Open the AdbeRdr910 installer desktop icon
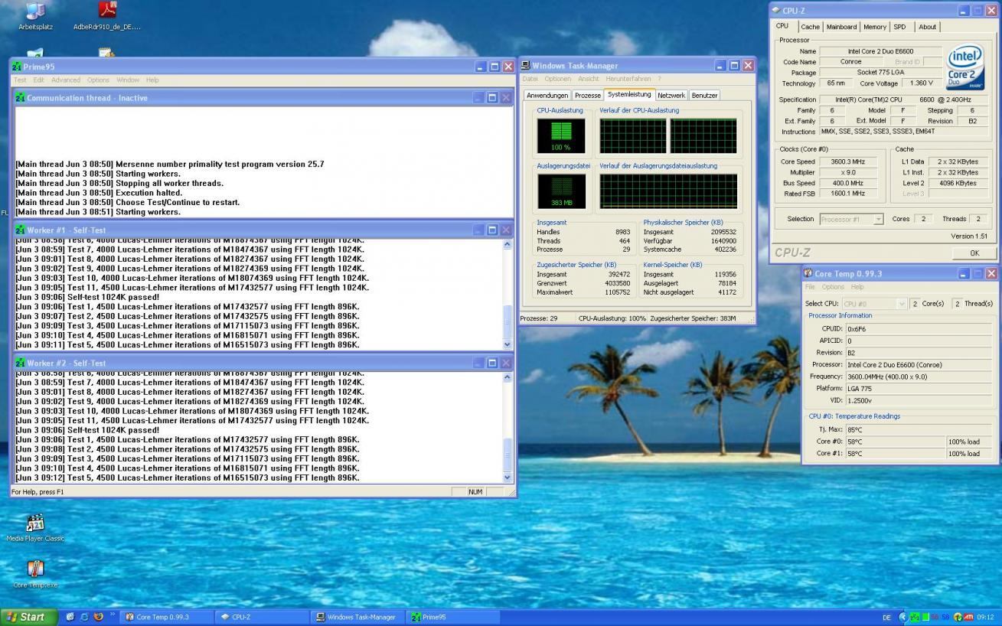1002x626 pixels. coord(107,15)
